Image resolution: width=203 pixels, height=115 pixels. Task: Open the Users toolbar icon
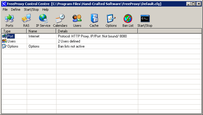(77, 18)
